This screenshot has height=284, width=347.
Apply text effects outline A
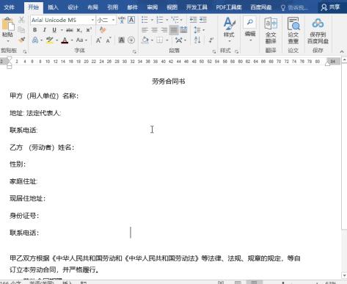(35, 40)
